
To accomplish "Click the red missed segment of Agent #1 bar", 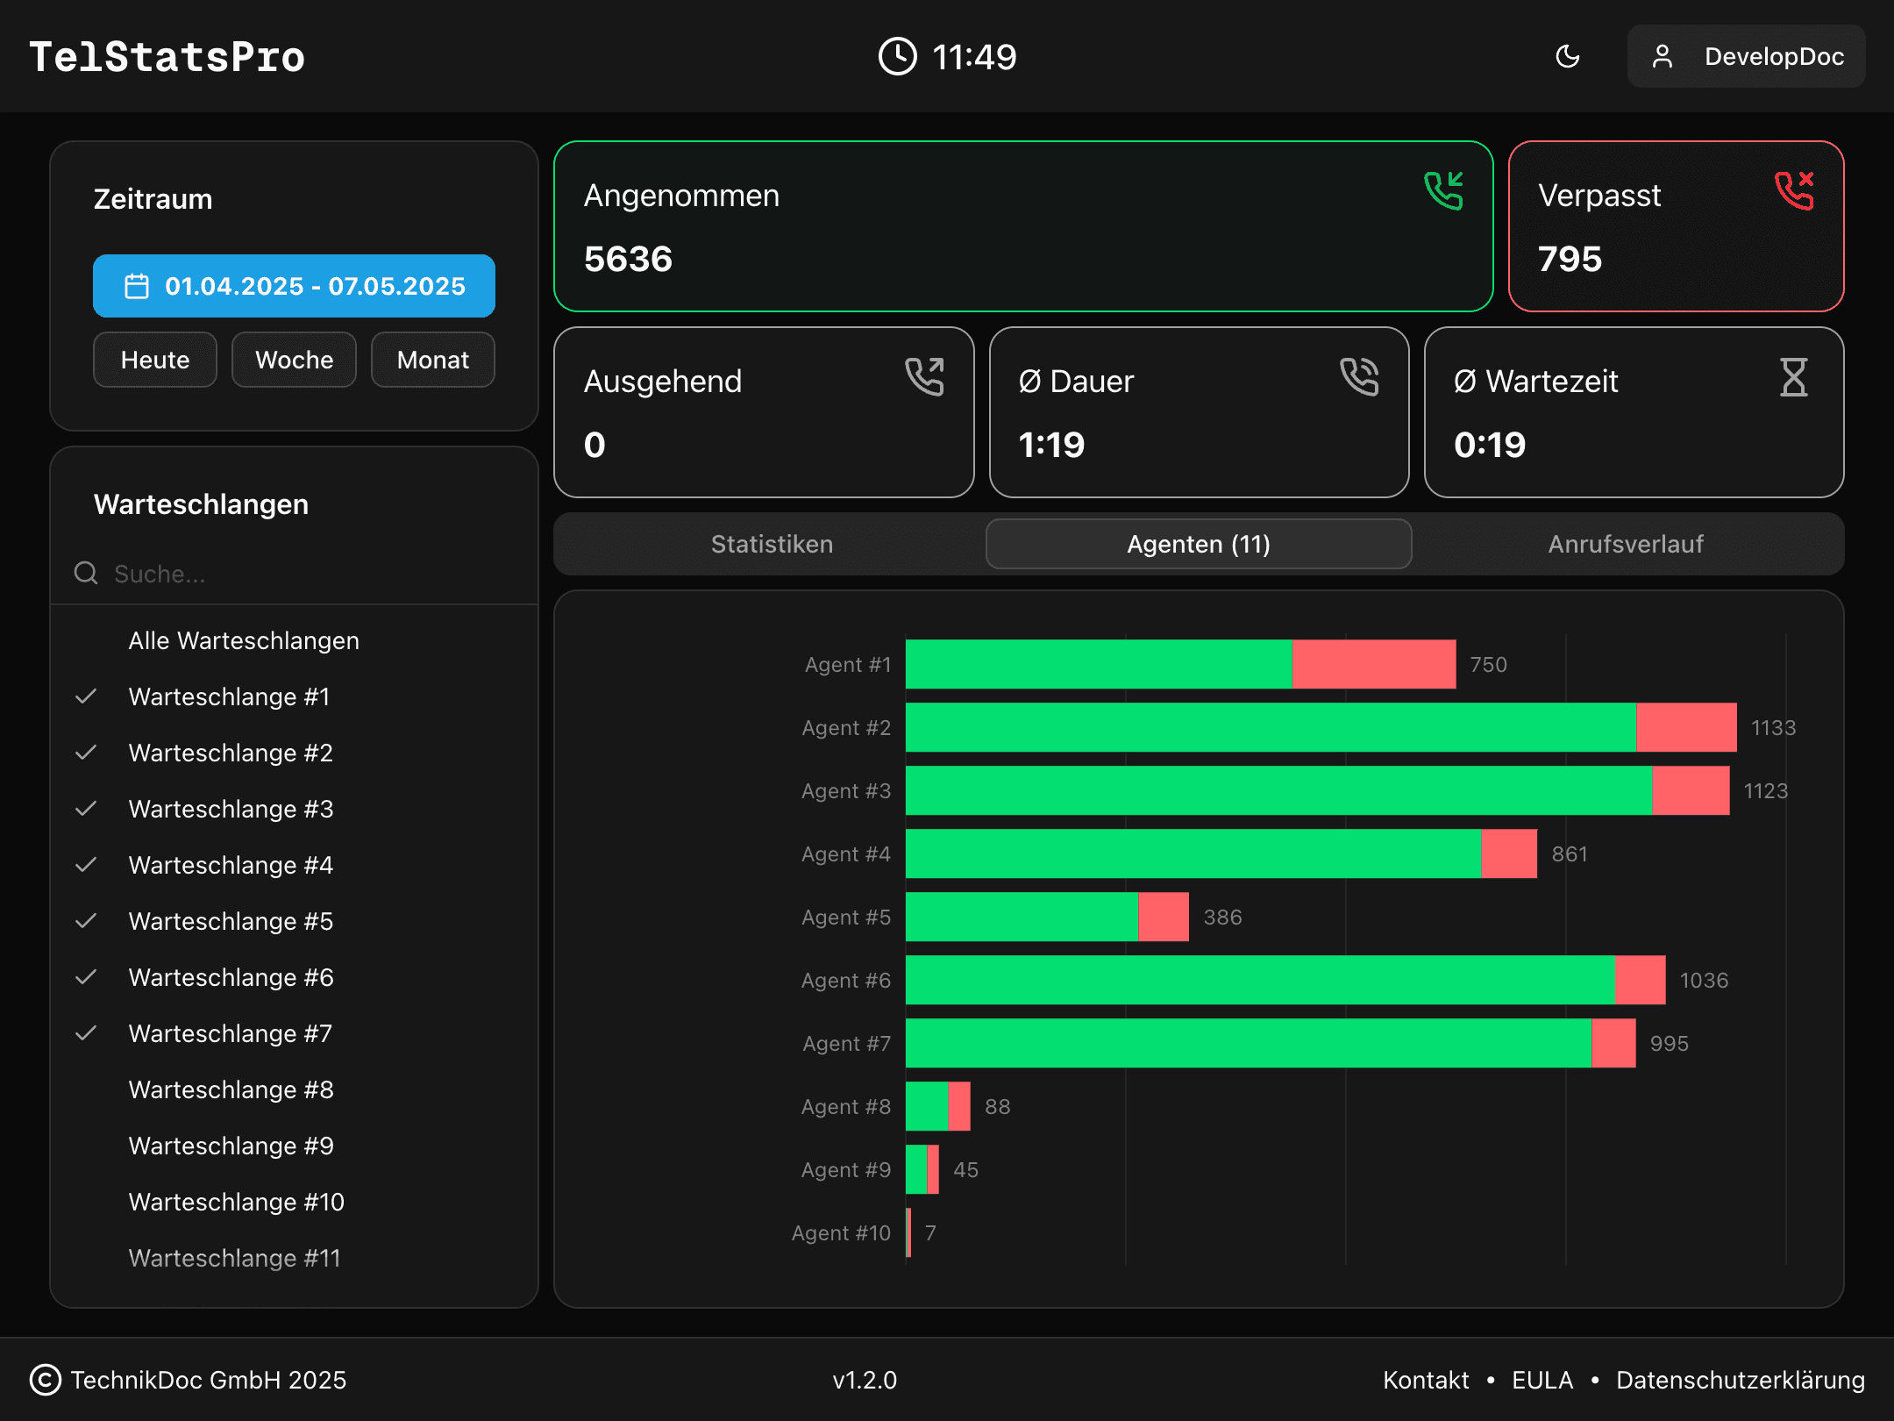I will point(1373,664).
